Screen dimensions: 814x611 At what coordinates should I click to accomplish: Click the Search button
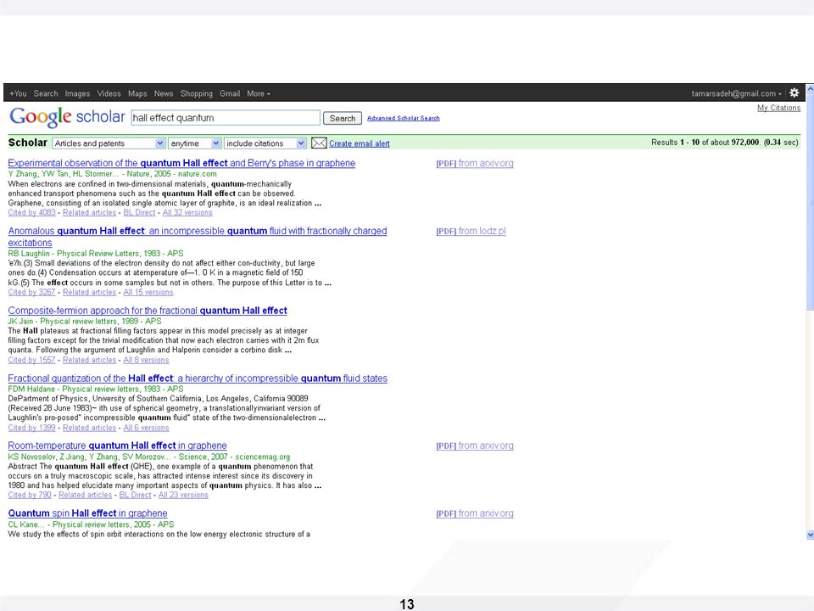tap(342, 119)
